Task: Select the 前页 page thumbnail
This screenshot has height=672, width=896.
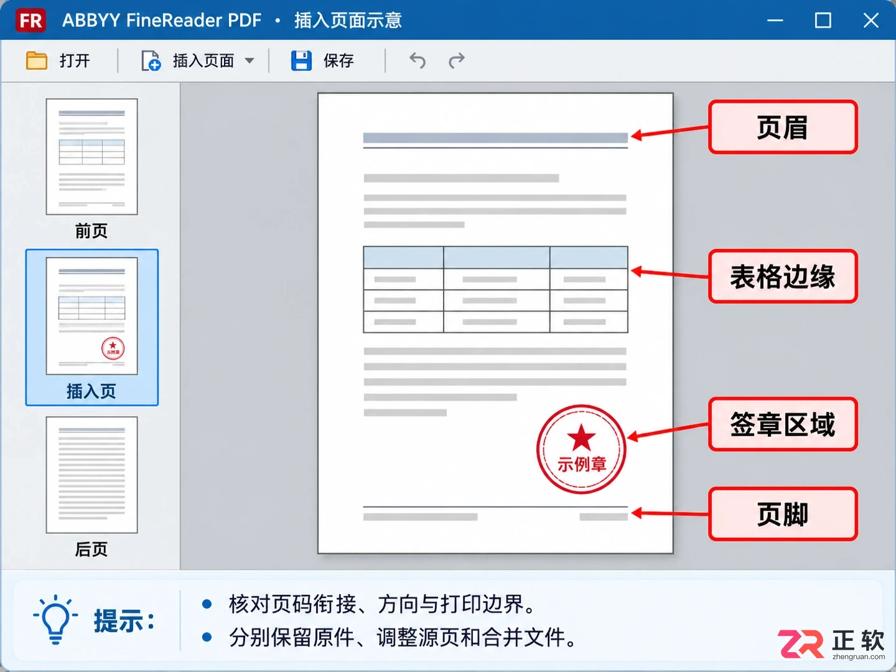Action: [91, 157]
